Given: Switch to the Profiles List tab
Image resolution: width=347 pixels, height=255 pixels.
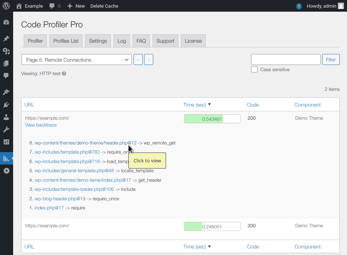Looking at the screenshot, I should [x=66, y=41].
